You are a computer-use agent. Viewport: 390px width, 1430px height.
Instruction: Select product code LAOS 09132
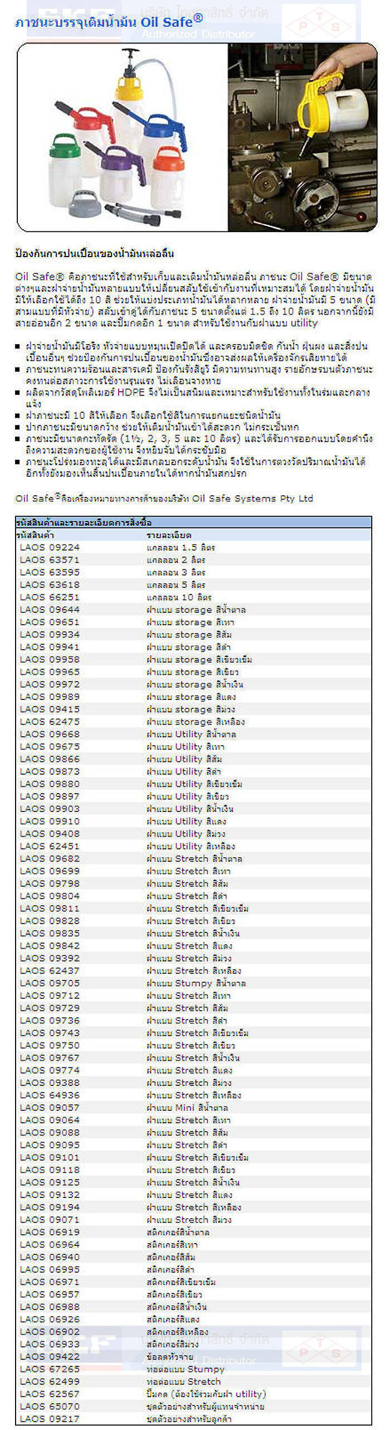click(x=50, y=1195)
